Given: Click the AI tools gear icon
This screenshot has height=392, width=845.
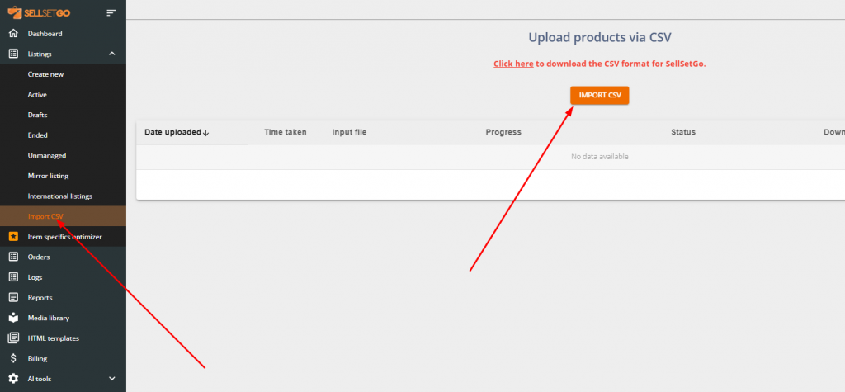Looking at the screenshot, I should click(x=12, y=379).
